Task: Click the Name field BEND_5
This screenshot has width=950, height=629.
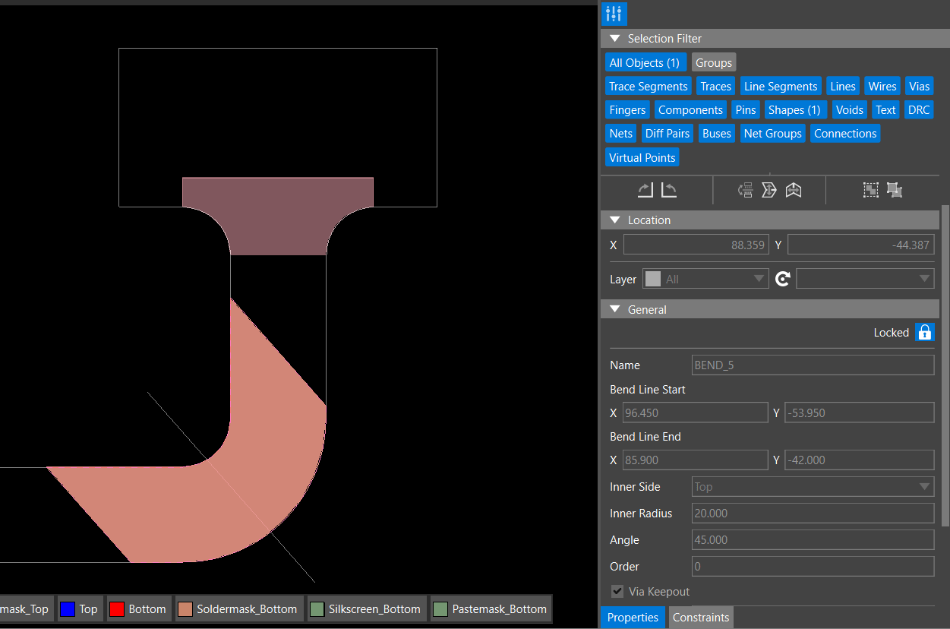Action: click(813, 365)
